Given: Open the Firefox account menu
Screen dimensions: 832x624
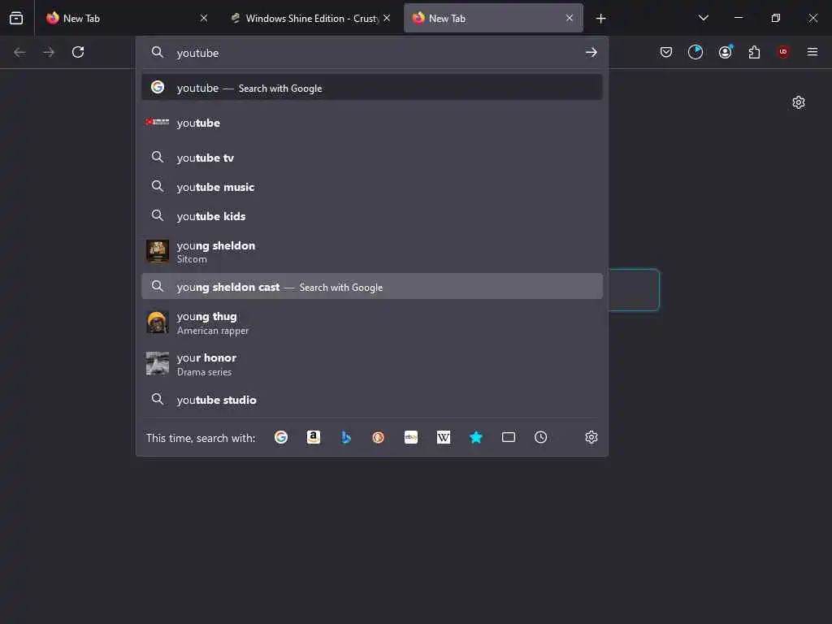Looking at the screenshot, I should click(726, 52).
